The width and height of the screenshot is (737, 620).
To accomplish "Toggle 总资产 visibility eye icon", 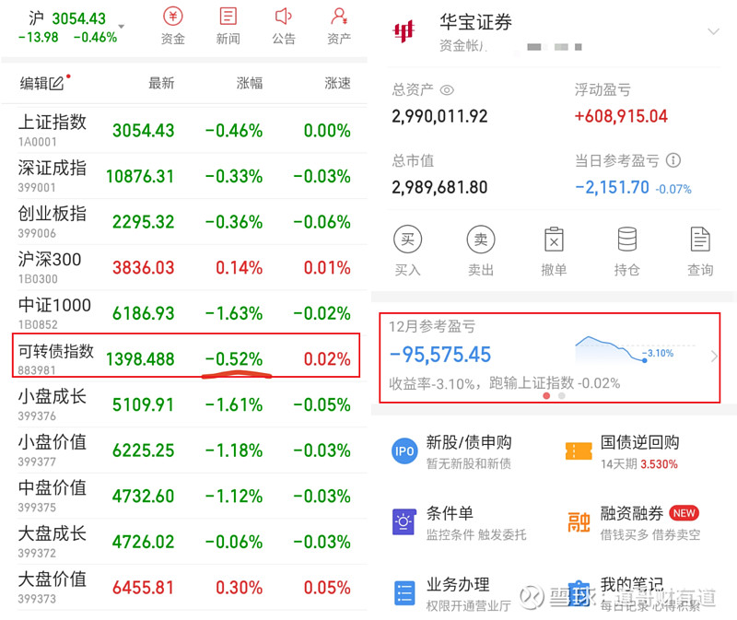I will pyautogui.click(x=447, y=89).
